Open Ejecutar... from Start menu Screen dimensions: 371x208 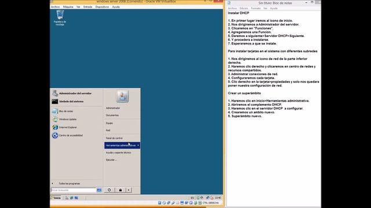pos(111,160)
